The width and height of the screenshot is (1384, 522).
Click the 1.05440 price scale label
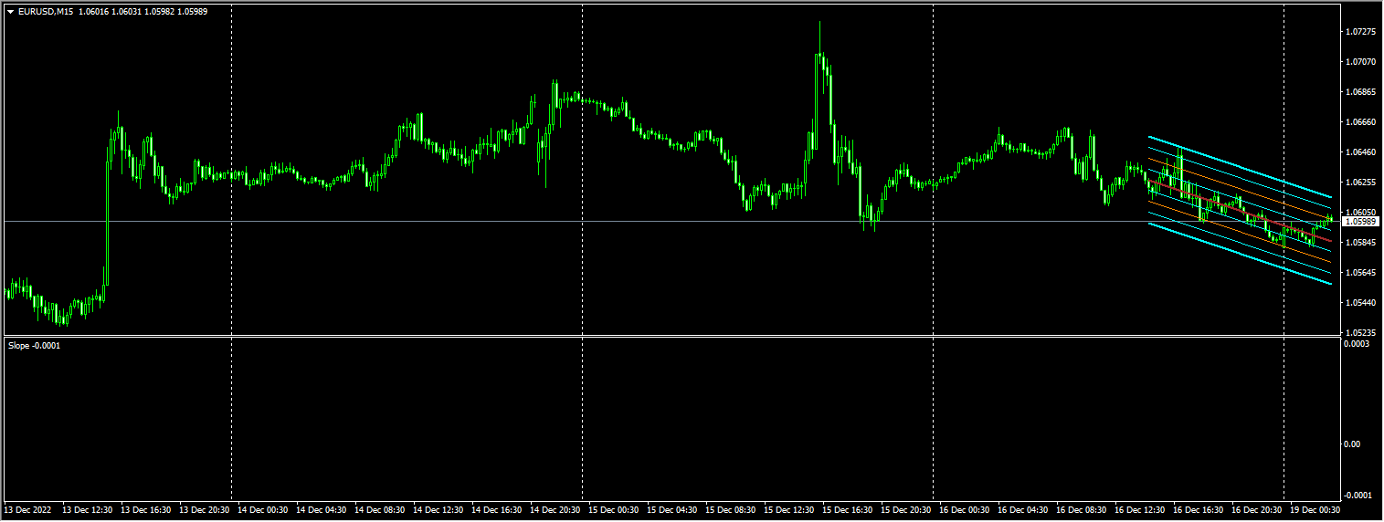pos(1360,303)
